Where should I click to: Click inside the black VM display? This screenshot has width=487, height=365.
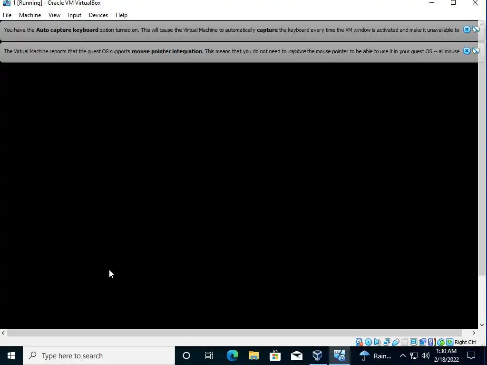[x=239, y=195]
